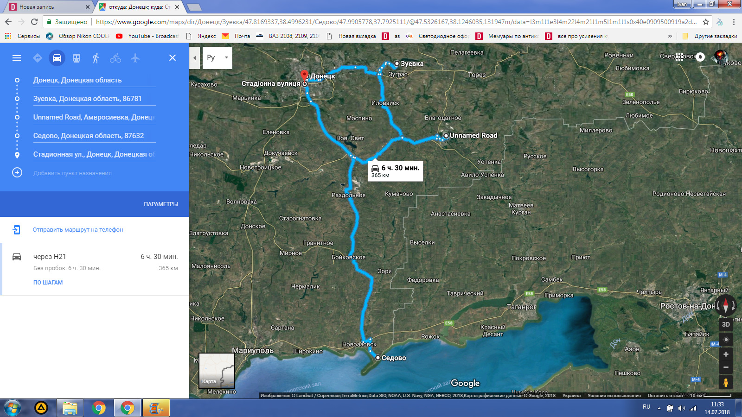Open the Google Maps hamburger menu

click(17, 58)
